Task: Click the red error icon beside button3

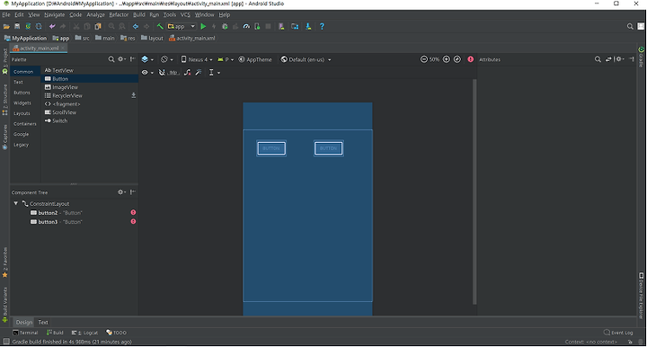Action: [133, 221]
